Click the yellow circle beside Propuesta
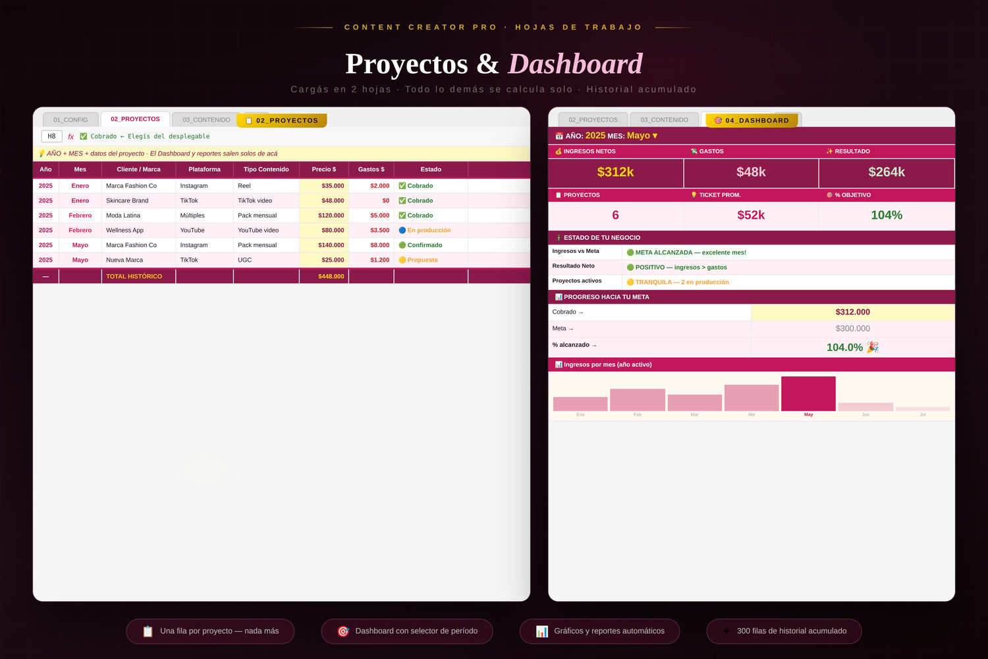988x659 pixels. [402, 260]
